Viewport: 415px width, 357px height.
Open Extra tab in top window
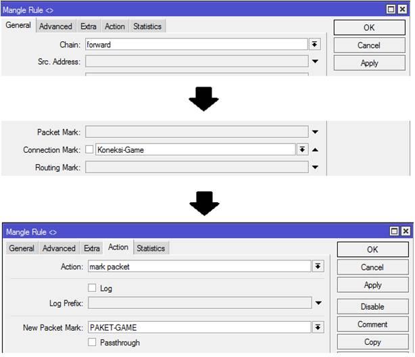pos(89,26)
